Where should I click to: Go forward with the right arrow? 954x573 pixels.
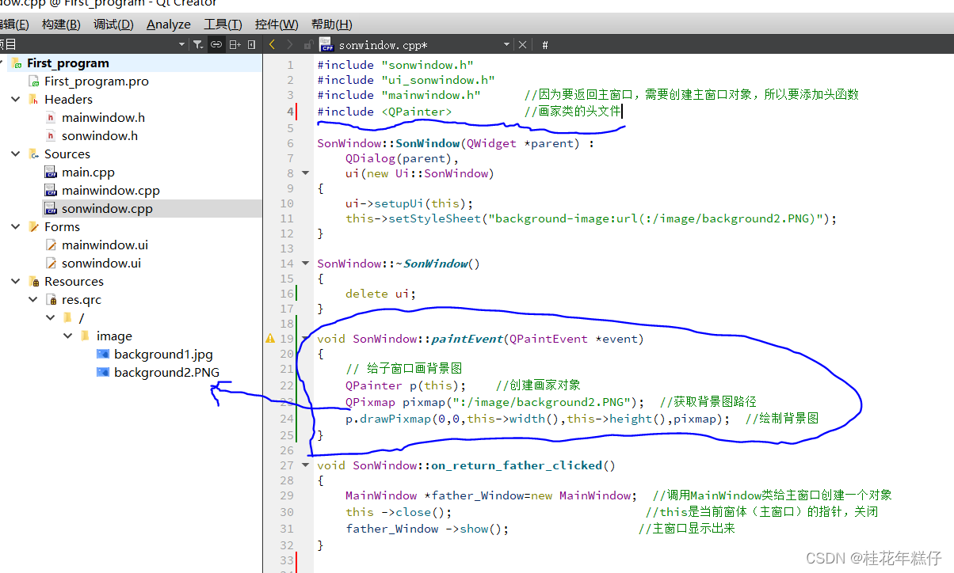click(290, 45)
